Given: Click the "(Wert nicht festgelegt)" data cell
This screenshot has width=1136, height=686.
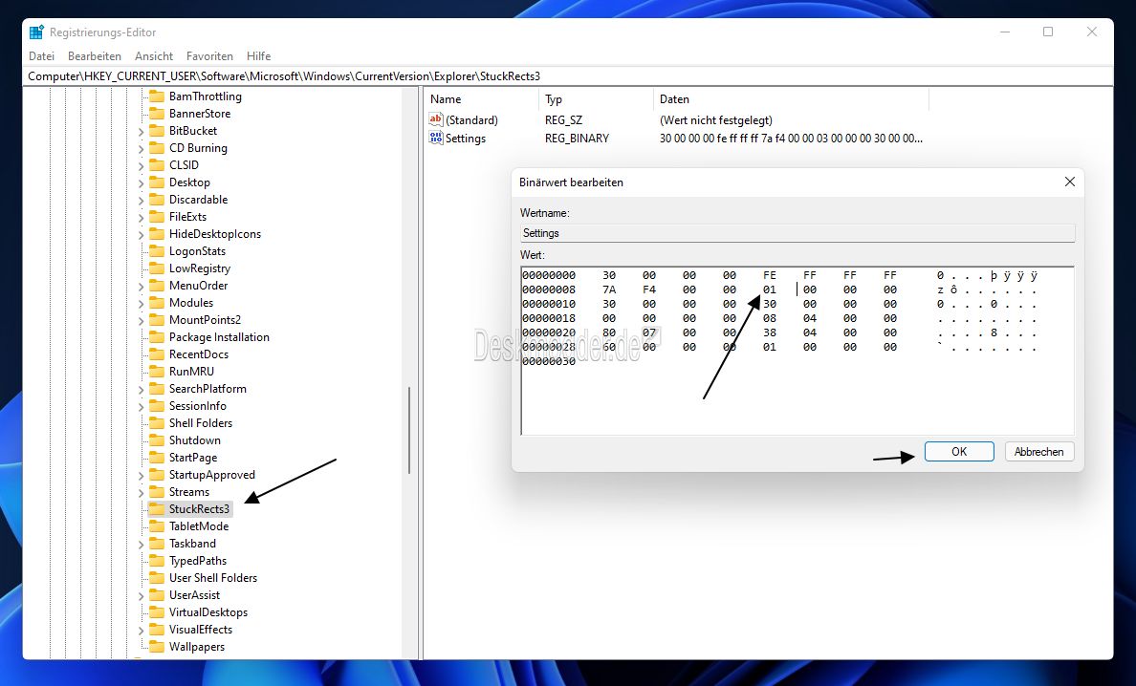Looking at the screenshot, I should [716, 120].
